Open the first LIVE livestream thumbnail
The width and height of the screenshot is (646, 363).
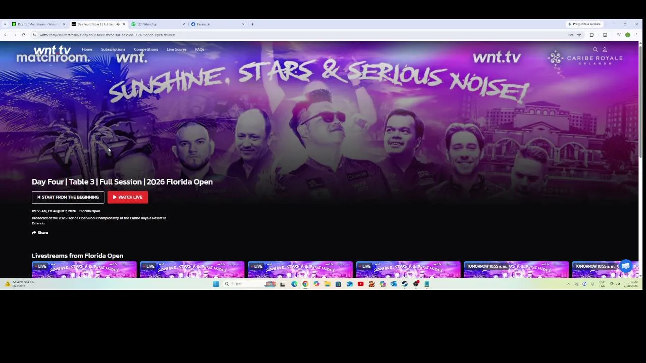[84, 269]
